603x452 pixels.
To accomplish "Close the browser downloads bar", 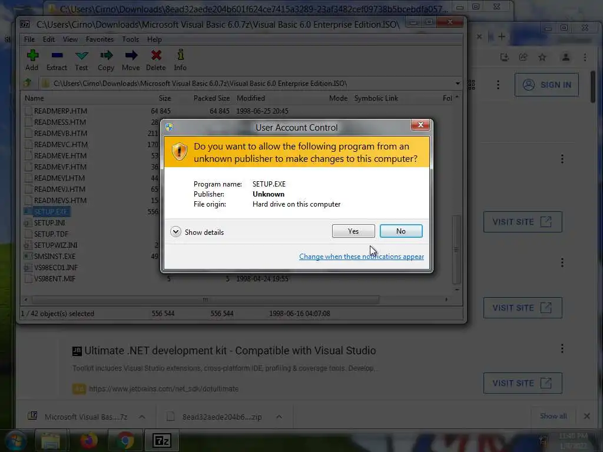I will pos(587,416).
